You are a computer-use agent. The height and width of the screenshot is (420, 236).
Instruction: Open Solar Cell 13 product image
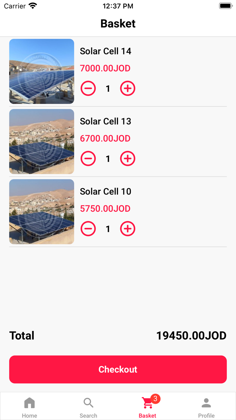(41, 141)
